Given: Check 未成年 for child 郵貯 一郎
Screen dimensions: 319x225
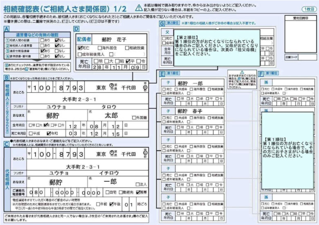Looking at the screenshot, I should coord(176,89).
